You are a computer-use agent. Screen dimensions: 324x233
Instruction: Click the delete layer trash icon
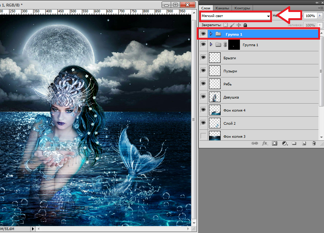click(313, 144)
